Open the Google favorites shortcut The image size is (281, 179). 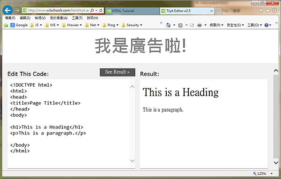point(19,25)
